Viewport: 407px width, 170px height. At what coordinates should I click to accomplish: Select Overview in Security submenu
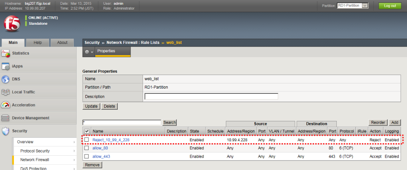coord(25,142)
